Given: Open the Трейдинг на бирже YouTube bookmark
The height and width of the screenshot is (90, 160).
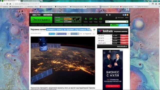Looking at the screenshot, I should 127,7.
